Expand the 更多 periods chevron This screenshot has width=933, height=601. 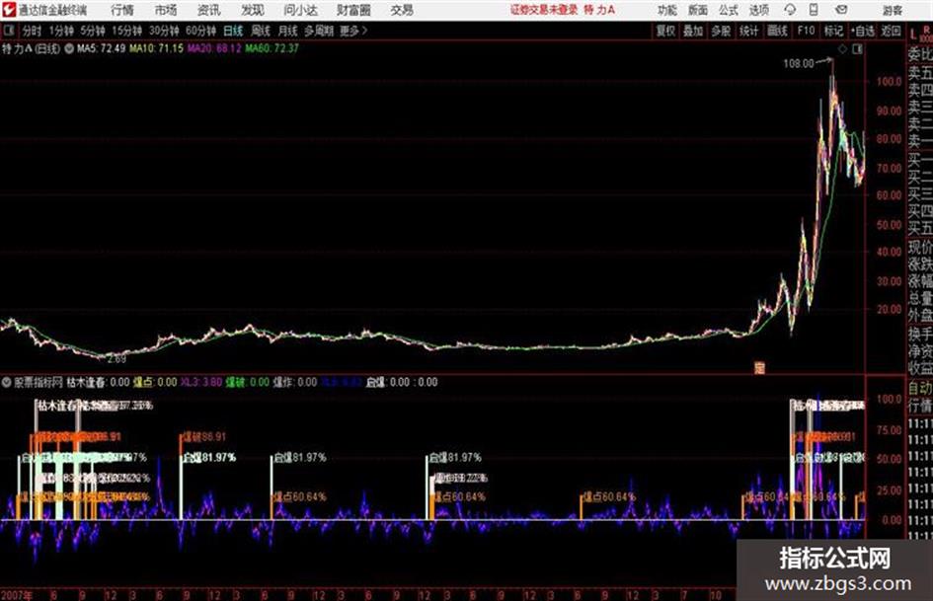tap(353, 31)
